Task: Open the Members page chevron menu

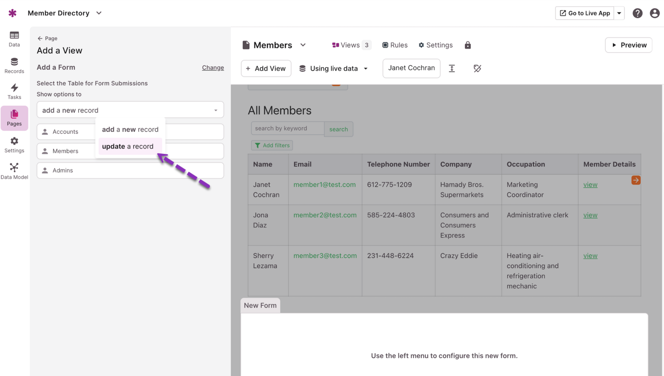Action: (303, 45)
